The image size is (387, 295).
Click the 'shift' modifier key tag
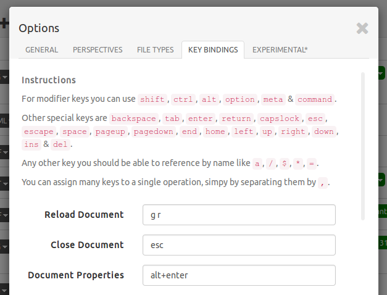click(x=152, y=99)
